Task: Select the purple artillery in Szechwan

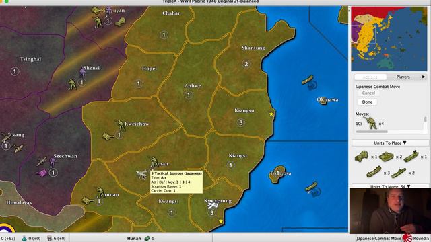Action: tap(42, 173)
